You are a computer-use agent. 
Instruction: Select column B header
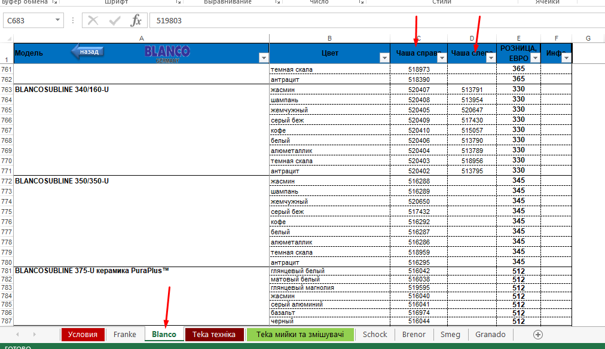pos(329,38)
